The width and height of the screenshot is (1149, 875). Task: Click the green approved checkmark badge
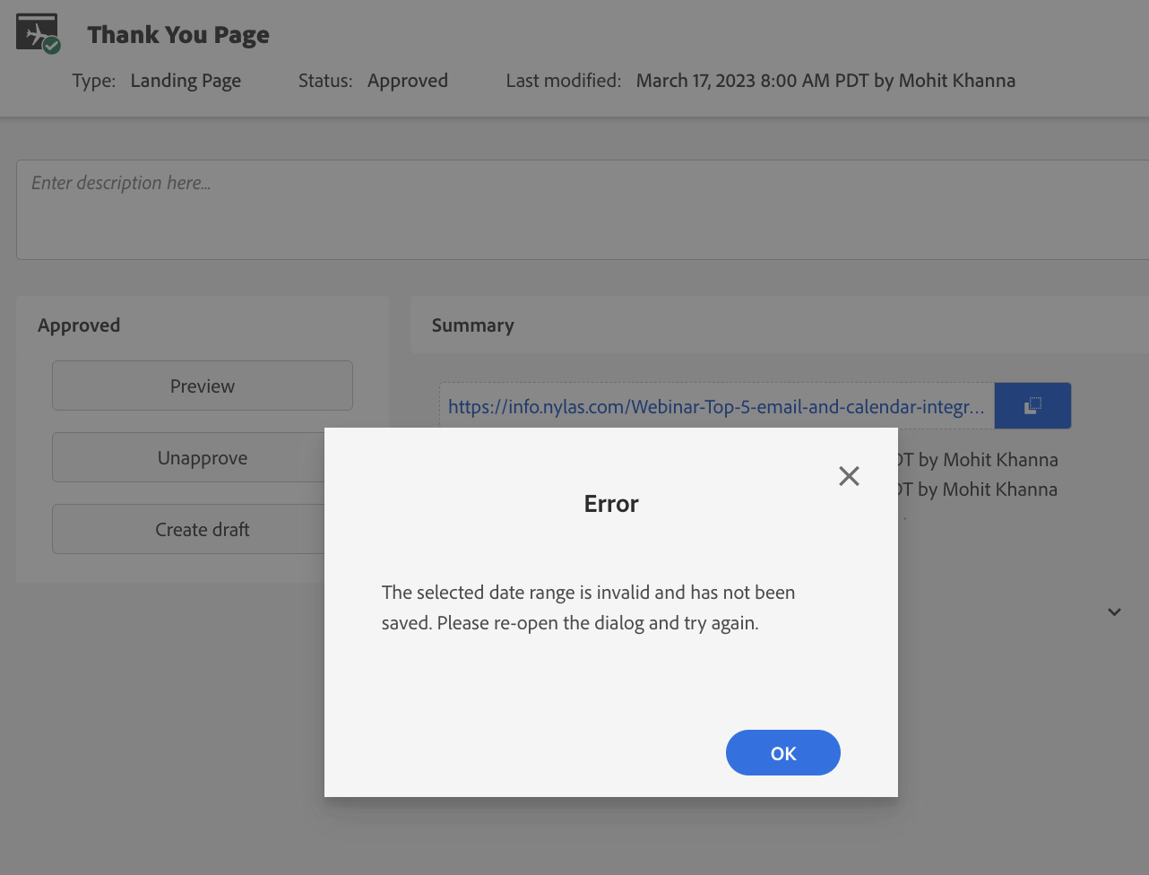point(51,43)
